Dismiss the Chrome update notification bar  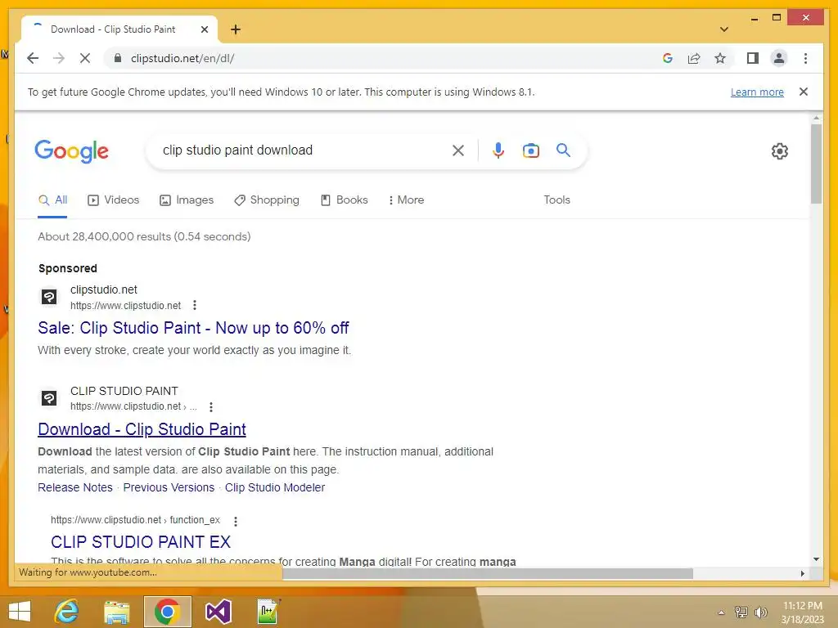tap(803, 92)
